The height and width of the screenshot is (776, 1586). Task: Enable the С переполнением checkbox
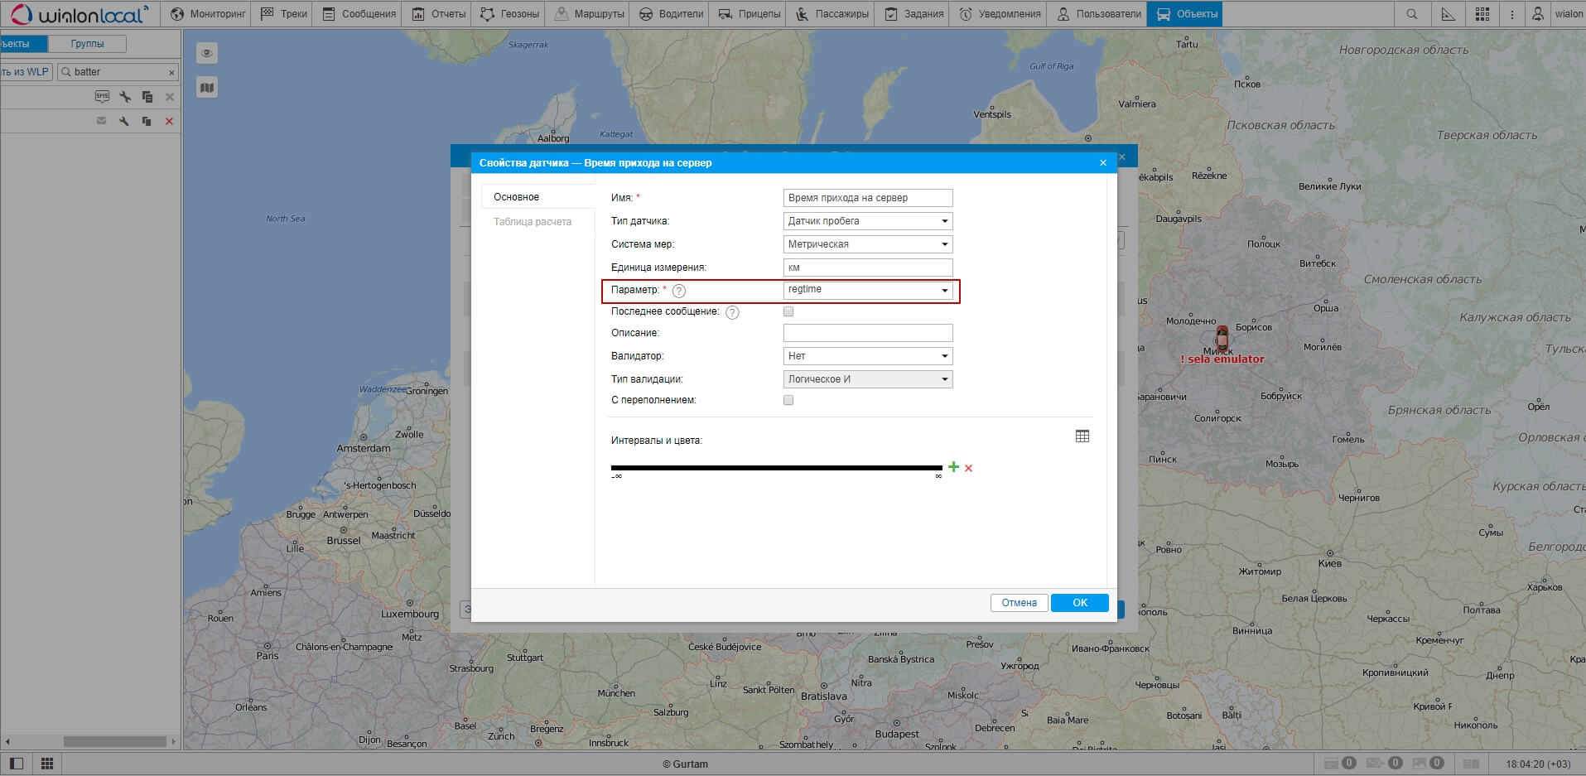[788, 400]
